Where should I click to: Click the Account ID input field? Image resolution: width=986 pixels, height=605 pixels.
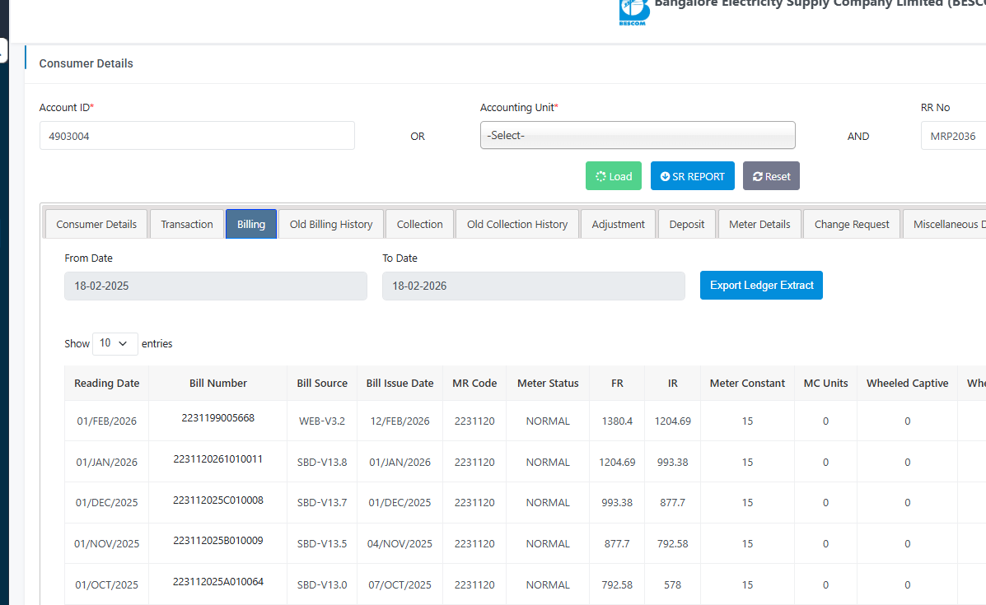click(x=197, y=136)
